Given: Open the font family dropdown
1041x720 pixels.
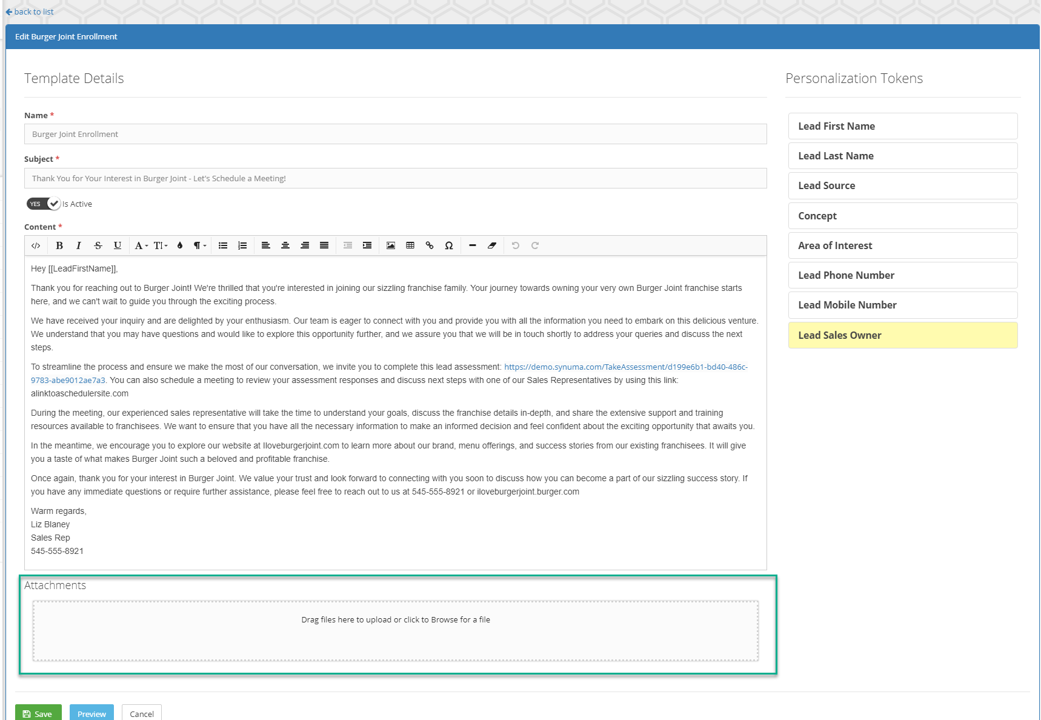Looking at the screenshot, I should tap(141, 245).
